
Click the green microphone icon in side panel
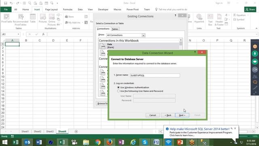255,54
